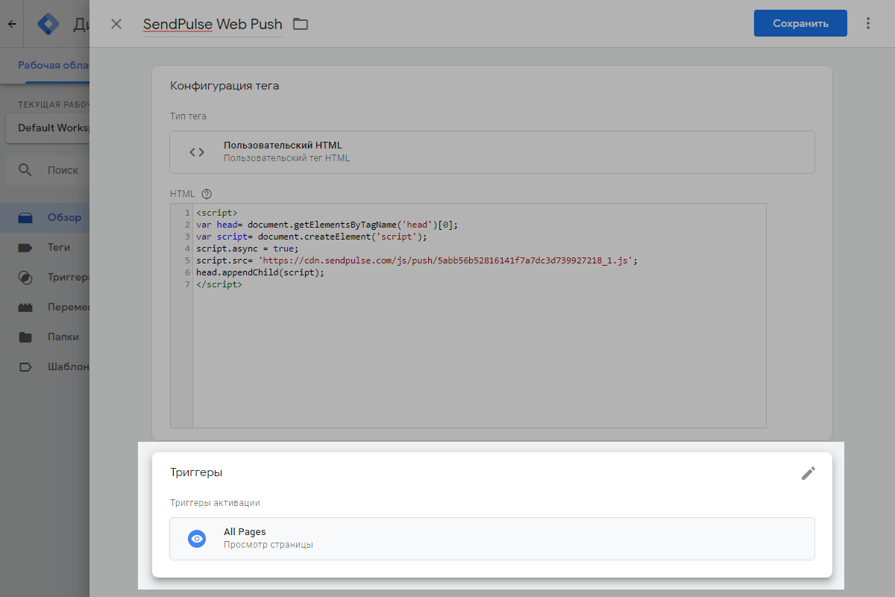Image resolution: width=895 pixels, height=597 pixels.
Task: Click the All Pages eye trigger icon
Action: click(197, 539)
